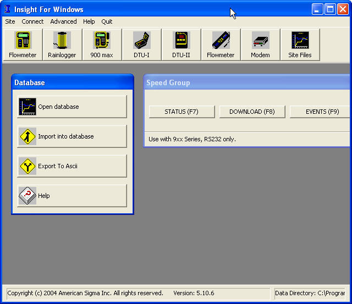Click the Insight app icon in title bar

(x=7, y=9)
